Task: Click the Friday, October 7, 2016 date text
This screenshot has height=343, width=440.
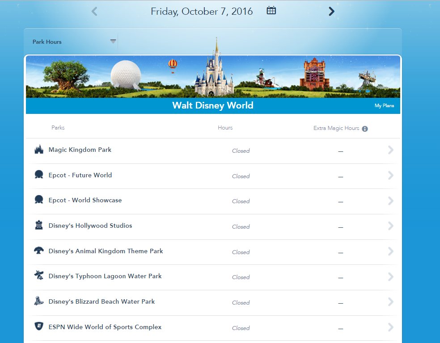Action: pos(202,12)
